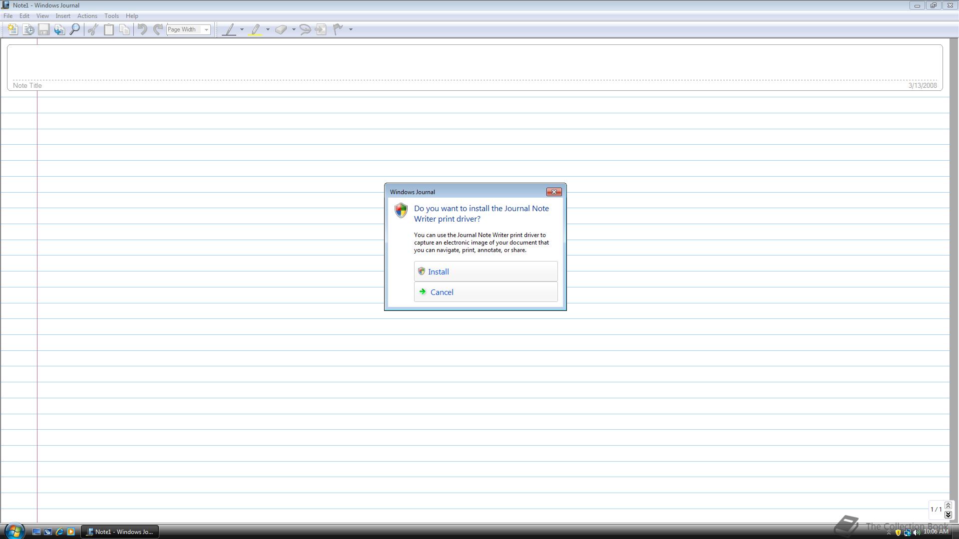
Task: Go to next page with down chevrons
Action: 948,515
